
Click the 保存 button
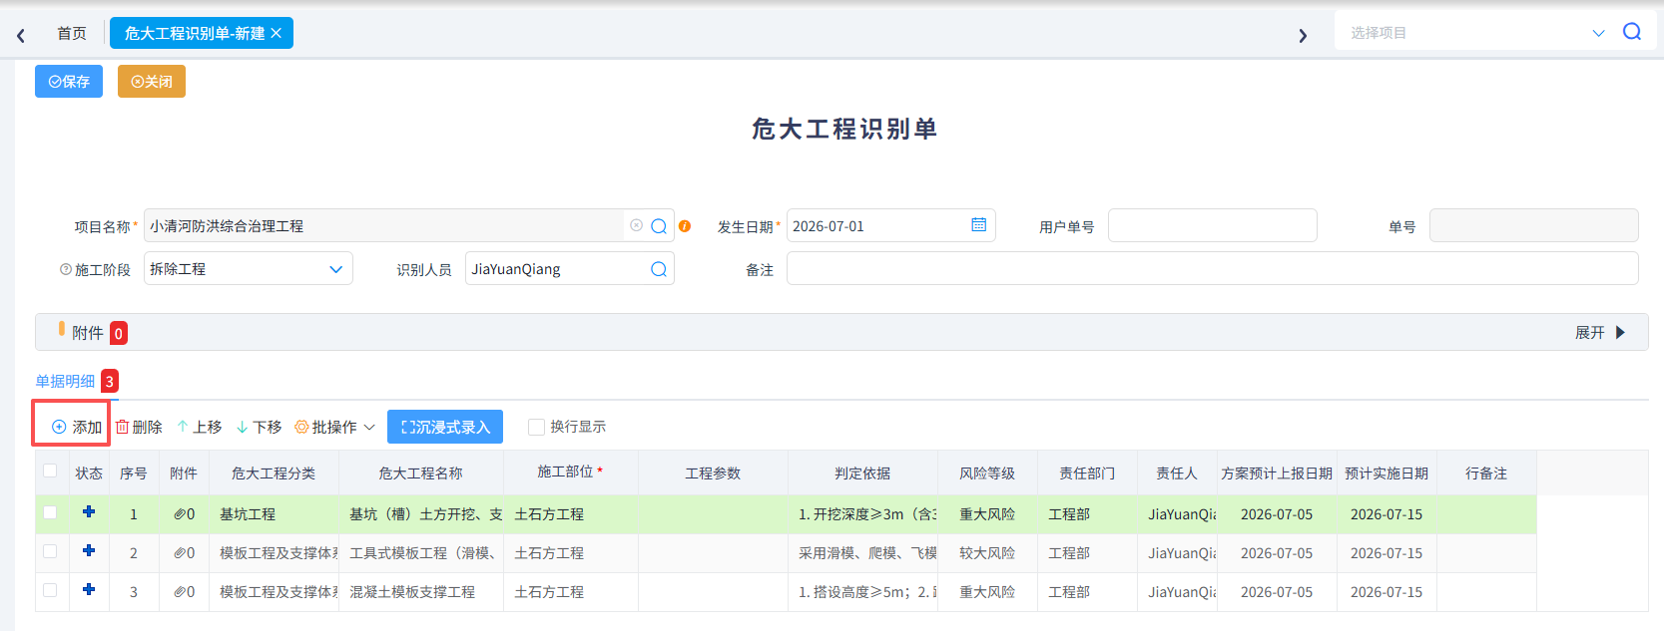(69, 81)
